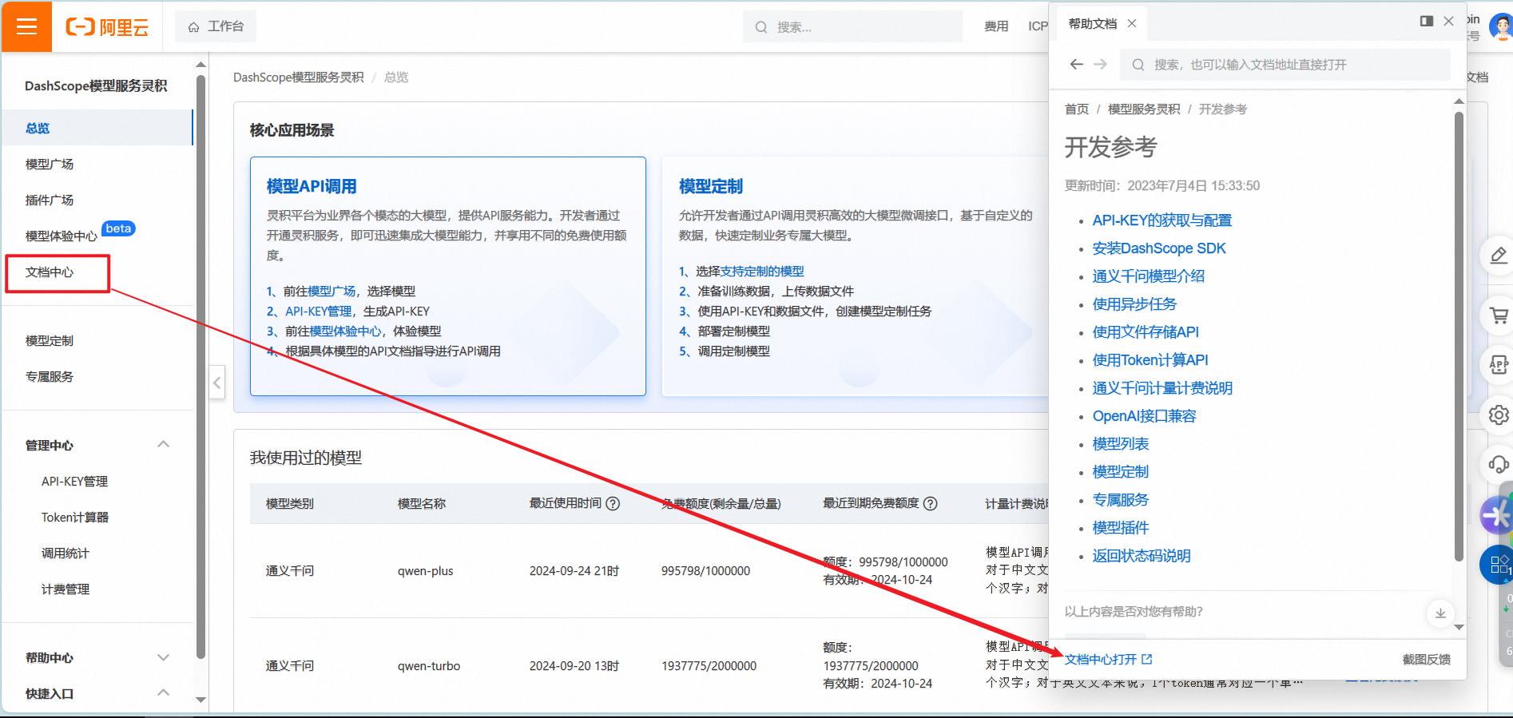Click help icon next to 最近到期免费额度

point(930,503)
